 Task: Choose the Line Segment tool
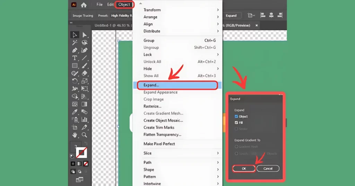coord(85,58)
